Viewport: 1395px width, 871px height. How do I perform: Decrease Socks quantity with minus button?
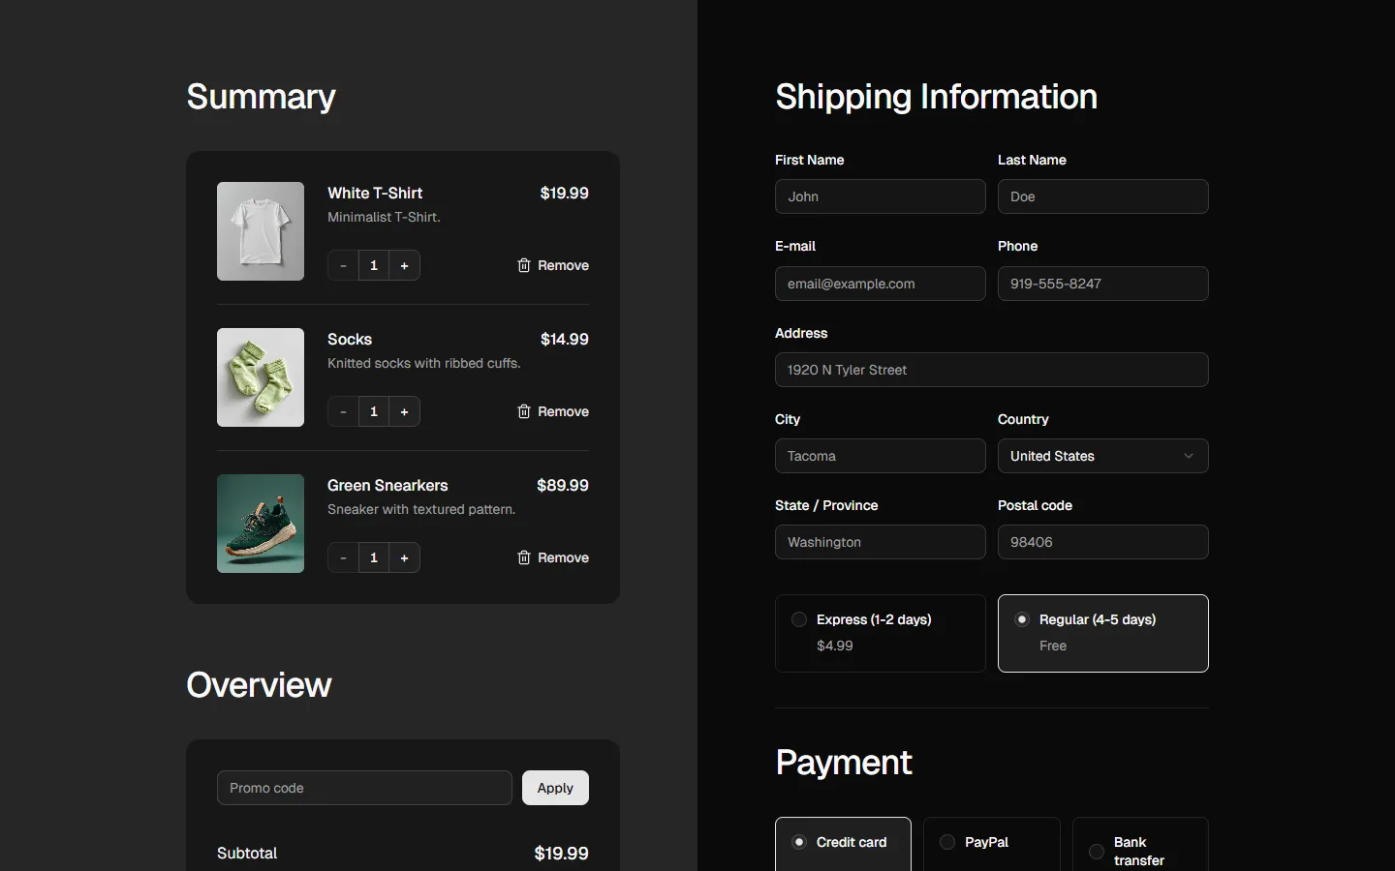tap(343, 411)
